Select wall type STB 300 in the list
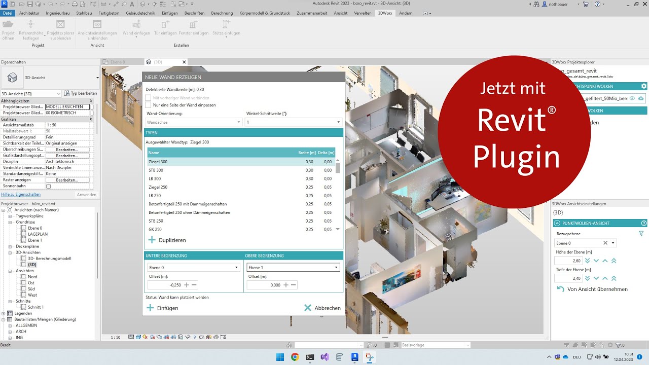Image resolution: width=649 pixels, height=365 pixels. pos(241,170)
